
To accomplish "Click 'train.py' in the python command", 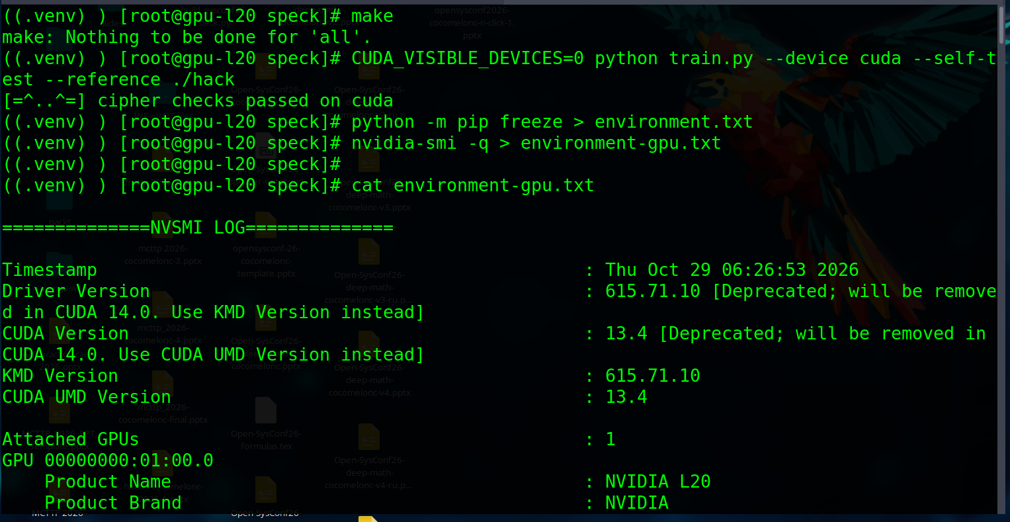I will click(x=711, y=58).
